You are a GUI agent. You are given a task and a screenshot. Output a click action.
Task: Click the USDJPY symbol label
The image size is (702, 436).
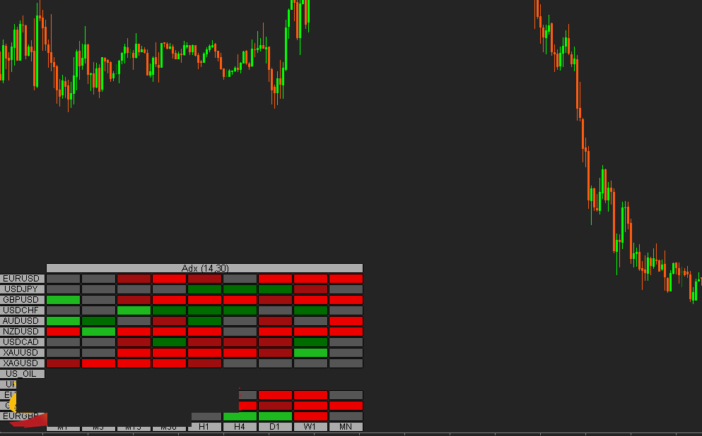pos(23,289)
